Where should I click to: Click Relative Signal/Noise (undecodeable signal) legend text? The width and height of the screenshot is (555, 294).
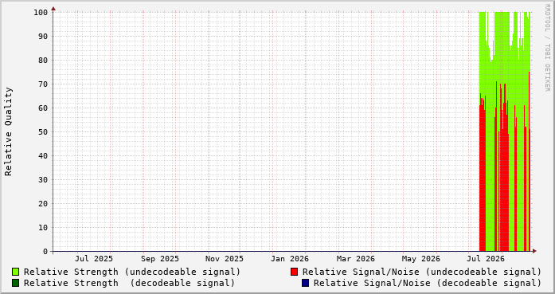tap(422, 272)
